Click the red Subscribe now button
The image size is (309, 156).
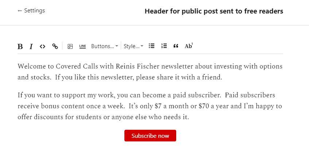150,136
